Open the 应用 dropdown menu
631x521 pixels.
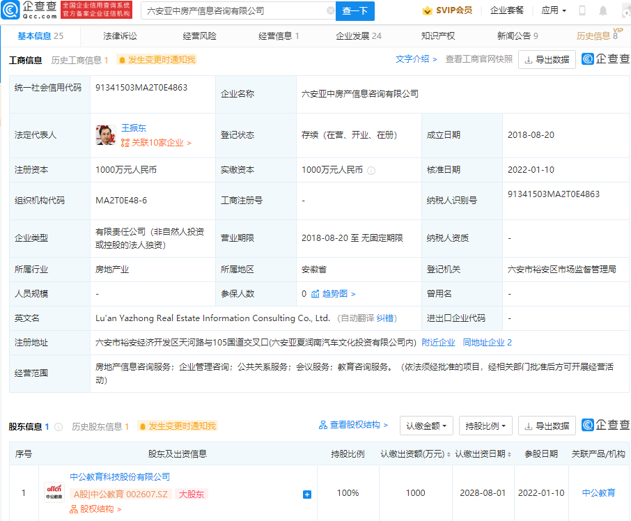[x=553, y=10]
